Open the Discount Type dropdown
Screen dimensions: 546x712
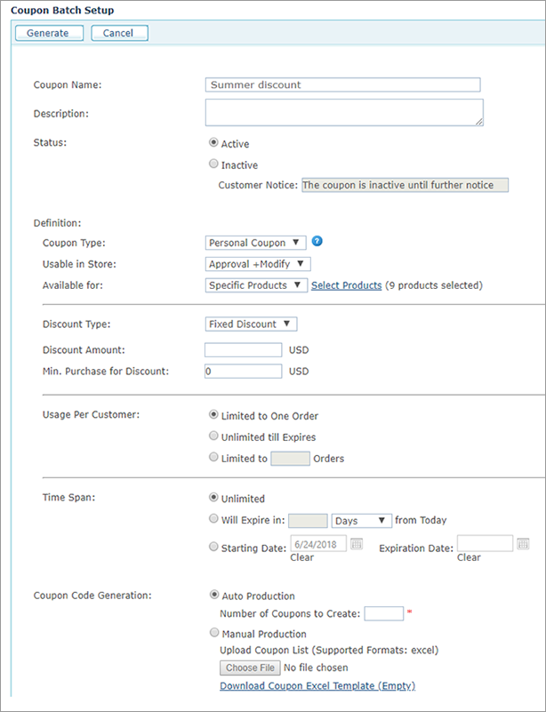[251, 324]
